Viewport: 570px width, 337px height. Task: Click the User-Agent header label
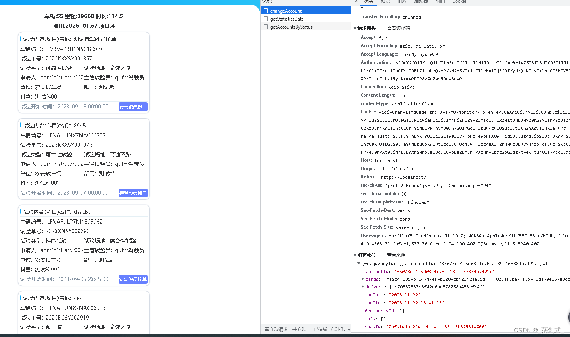coord(373,236)
